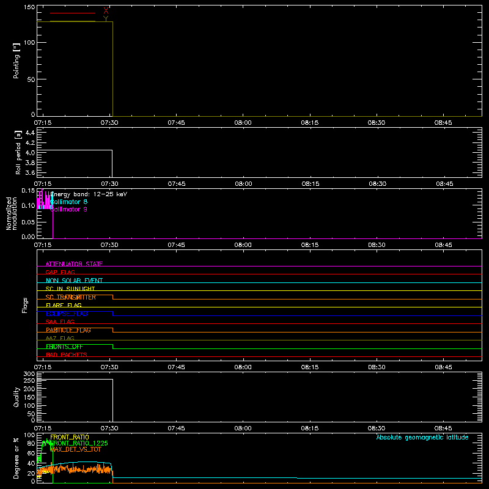Click the 4.0 value on Roll period axis
Viewport: 489px width, 489px height.
[x=30, y=153]
